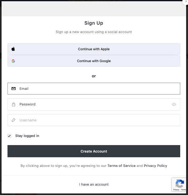The image size is (188, 195).
Task: Open the Privacy Policy link
Action: coord(155,166)
